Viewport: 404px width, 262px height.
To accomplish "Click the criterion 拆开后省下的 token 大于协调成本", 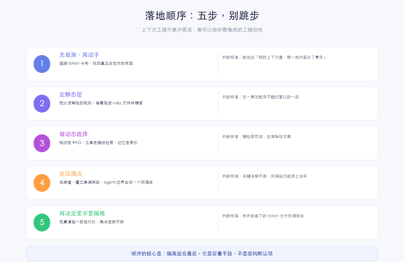I will [263, 216].
